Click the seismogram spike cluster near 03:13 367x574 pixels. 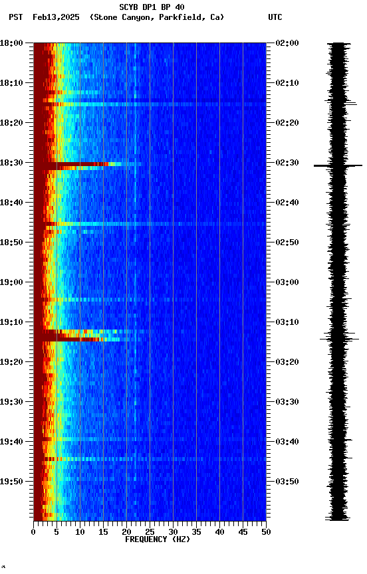click(x=339, y=336)
